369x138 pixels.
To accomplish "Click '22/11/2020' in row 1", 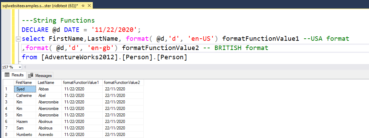I will 123,89.
